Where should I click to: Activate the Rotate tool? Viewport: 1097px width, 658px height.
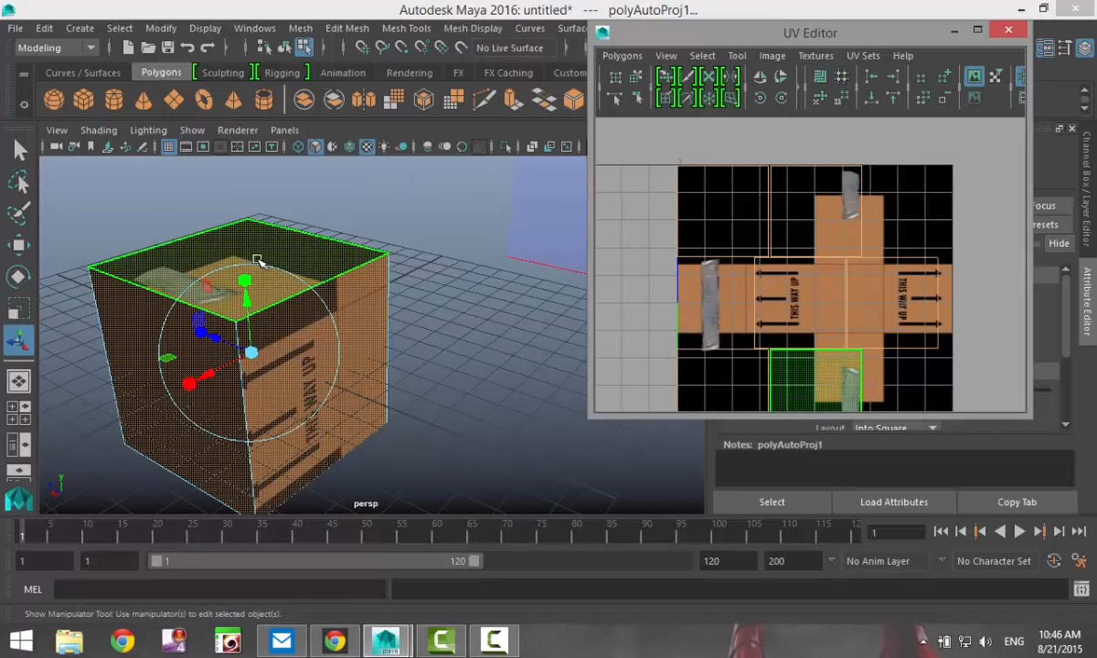click(x=19, y=277)
